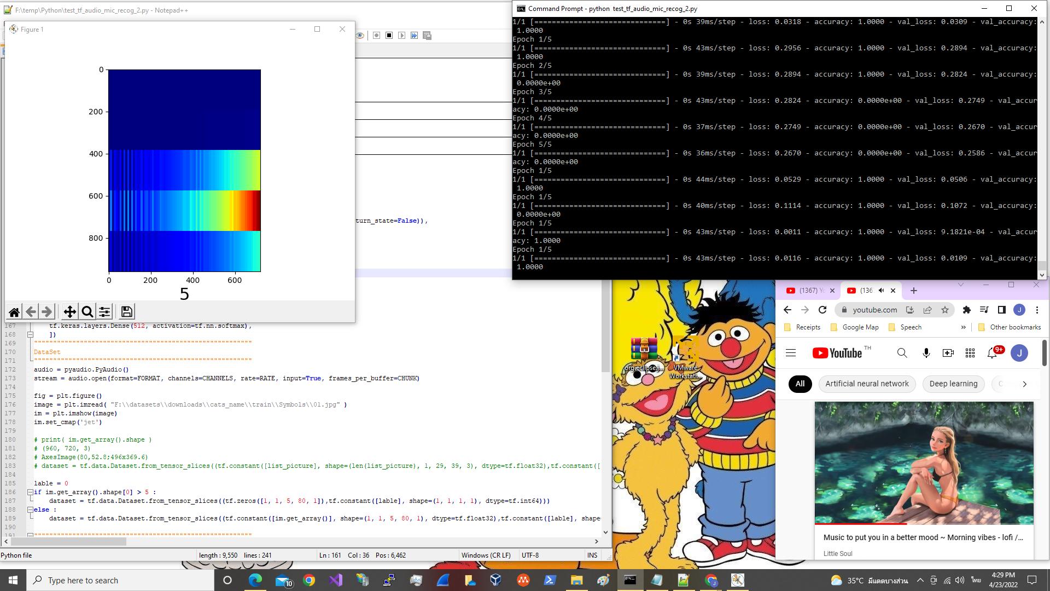This screenshot has height=591, width=1050.
Task: Install YouTube app icon in address bar
Action: (910, 310)
